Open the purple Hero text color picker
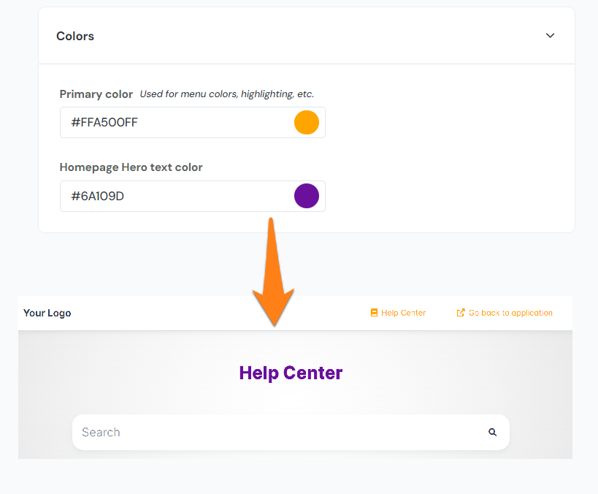Viewport: 598px width, 494px height. point(307,196)
